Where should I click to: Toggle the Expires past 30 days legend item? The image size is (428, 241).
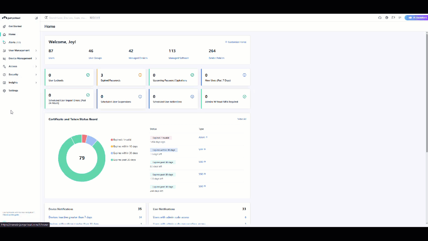point(123,160)
